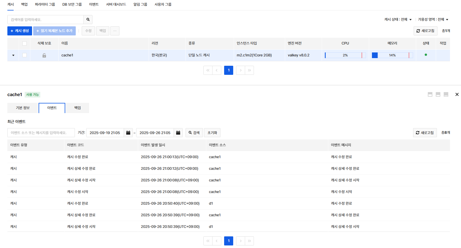Open the start date calendar picker
The width and height of the screenshot is (461, 248).
pyautogui.click(x=128, y=133)
